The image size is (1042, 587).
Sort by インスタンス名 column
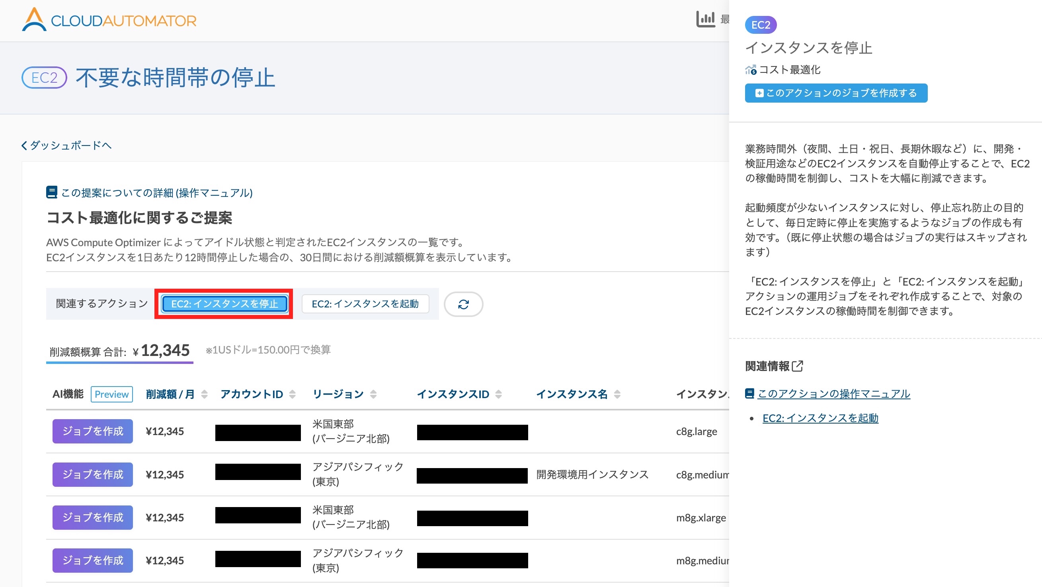coord(578,394)
